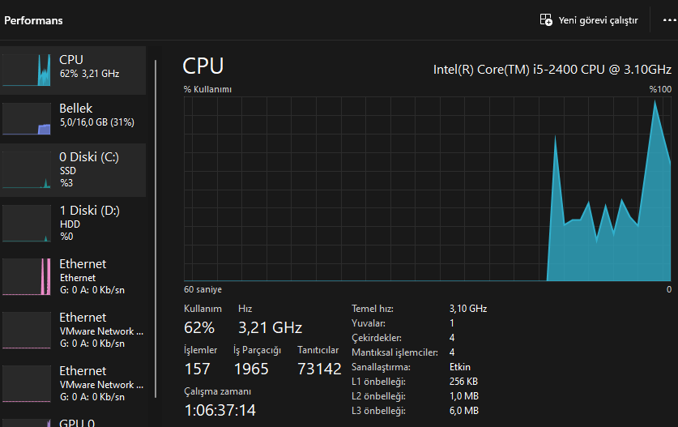Click the Yeni görevi çalıştır button label
Viewport: 678px width, 427px height.
click(598, 20)
